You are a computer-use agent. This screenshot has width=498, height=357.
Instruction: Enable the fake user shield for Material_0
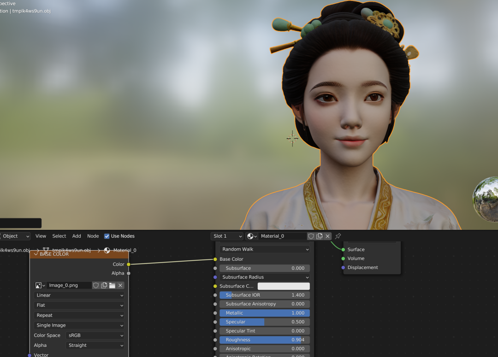pos(311,236)
